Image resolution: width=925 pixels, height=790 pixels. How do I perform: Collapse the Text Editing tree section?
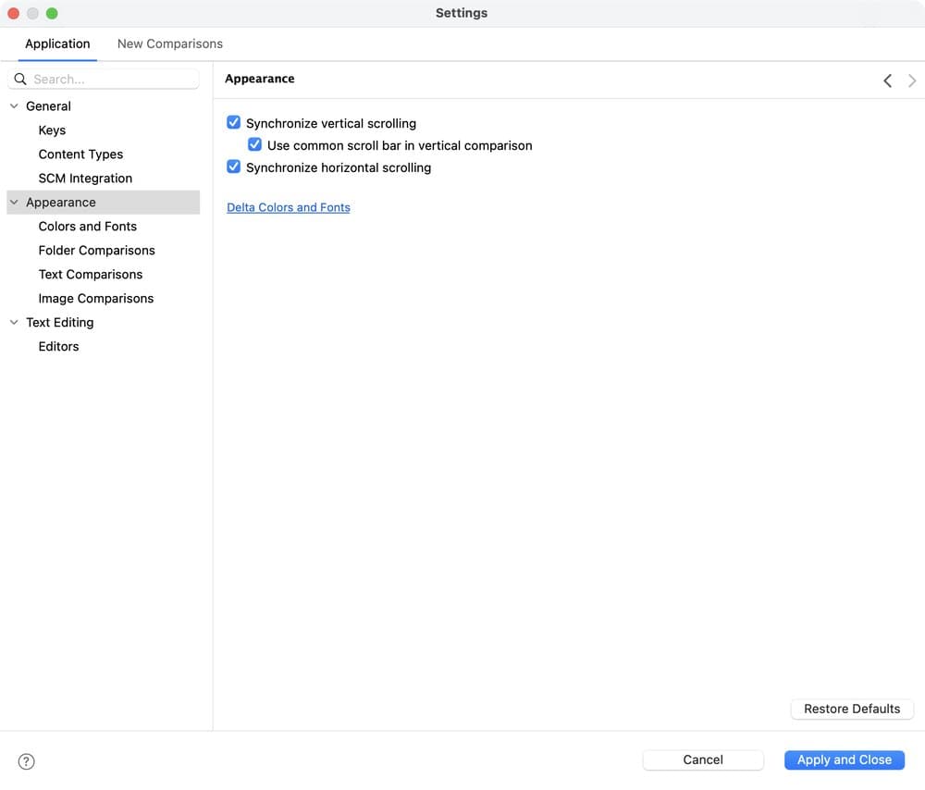14,323
